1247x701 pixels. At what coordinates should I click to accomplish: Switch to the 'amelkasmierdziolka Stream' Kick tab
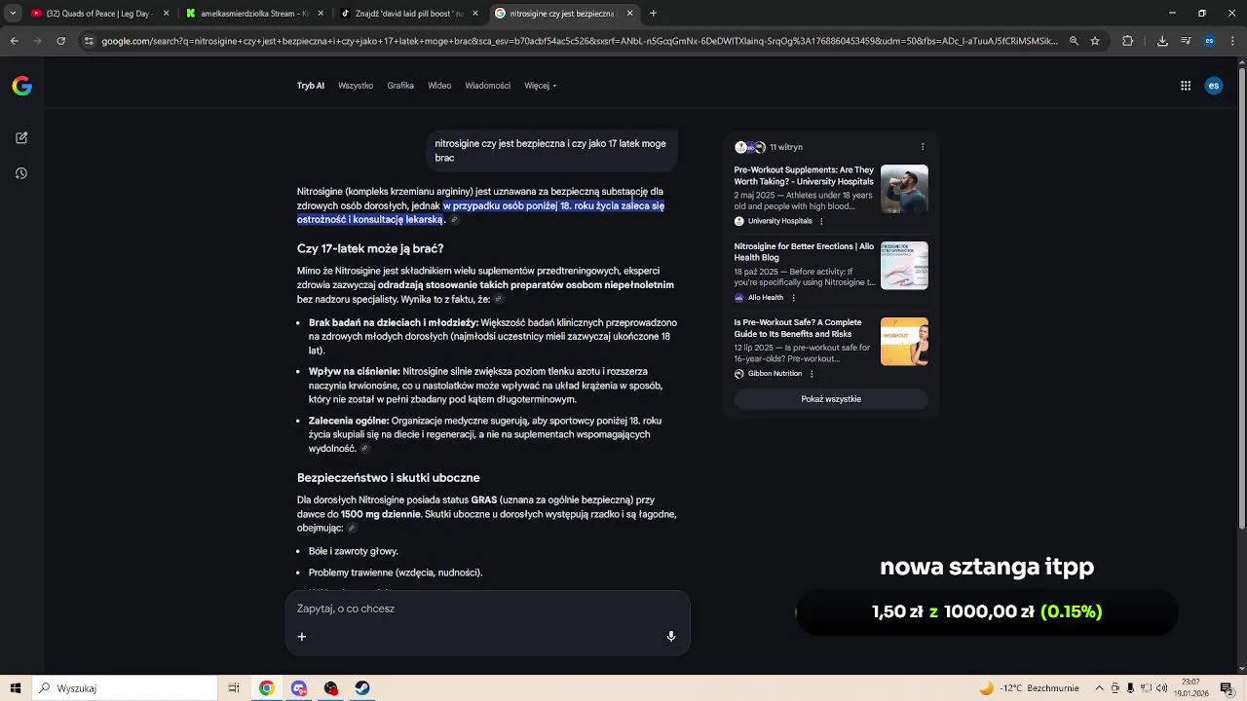pos(254,14)
